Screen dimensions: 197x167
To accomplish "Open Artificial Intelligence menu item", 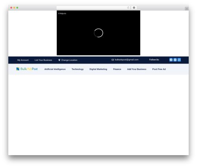I will pyautogui.click(x=55, y=69).
